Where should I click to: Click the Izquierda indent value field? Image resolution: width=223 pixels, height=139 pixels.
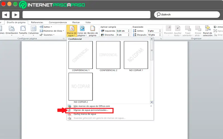(x=122, y=31)
